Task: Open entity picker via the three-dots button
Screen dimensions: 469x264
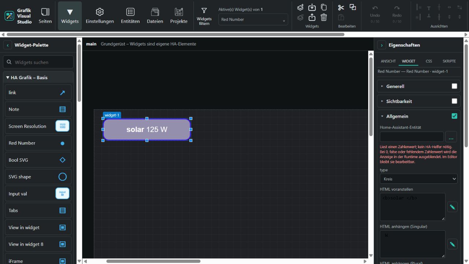Action: [x=451, y=137]
